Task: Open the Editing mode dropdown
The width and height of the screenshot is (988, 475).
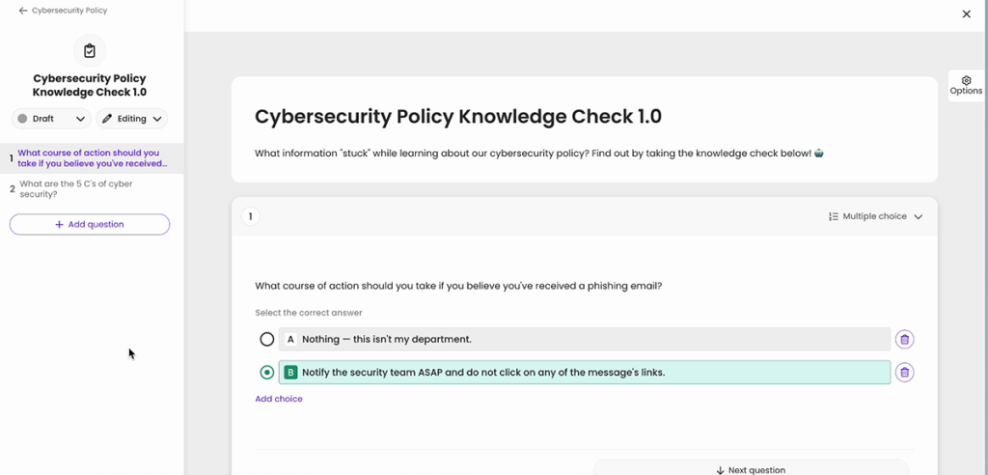Action: coord(131,119)
